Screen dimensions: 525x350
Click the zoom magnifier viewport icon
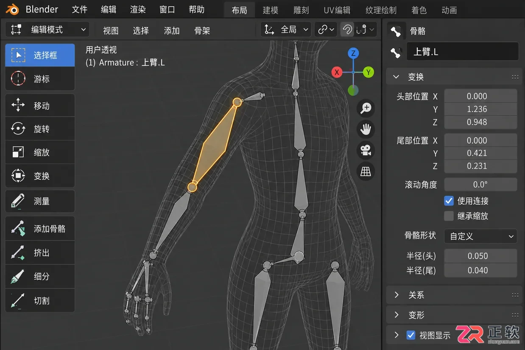pyautogui.click(x=366, y=109)
